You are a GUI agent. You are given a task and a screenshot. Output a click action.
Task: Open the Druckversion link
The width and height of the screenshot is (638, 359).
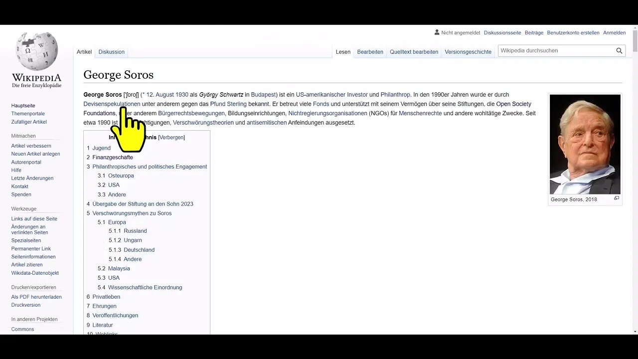[x=26, y=305]
